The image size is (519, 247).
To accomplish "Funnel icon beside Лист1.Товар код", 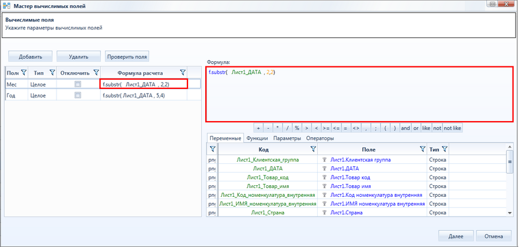I will coord(325,178).
